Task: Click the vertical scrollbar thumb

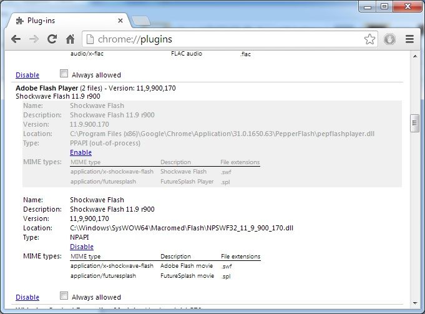Action: (x=414, y=124)
